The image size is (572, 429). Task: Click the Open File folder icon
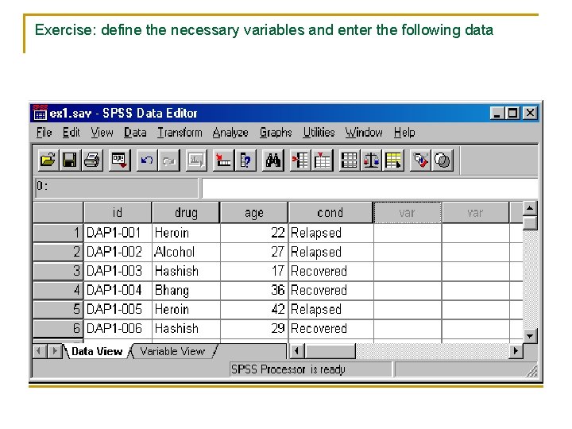(x=48, y=160)
